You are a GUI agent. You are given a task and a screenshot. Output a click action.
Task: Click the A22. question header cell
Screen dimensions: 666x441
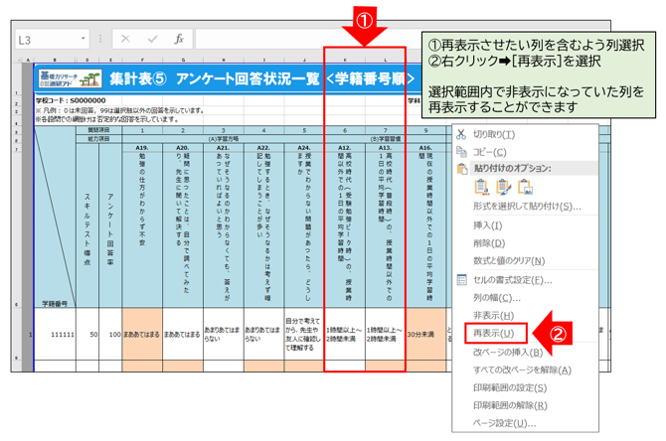263,148
